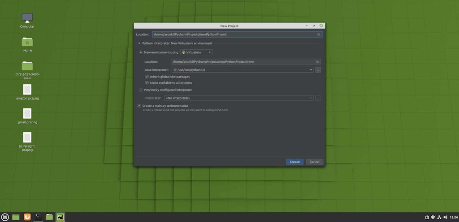Click the disabled Interpreter browse (...) button
The image size is (459, 222).
[x=318, y=98]
